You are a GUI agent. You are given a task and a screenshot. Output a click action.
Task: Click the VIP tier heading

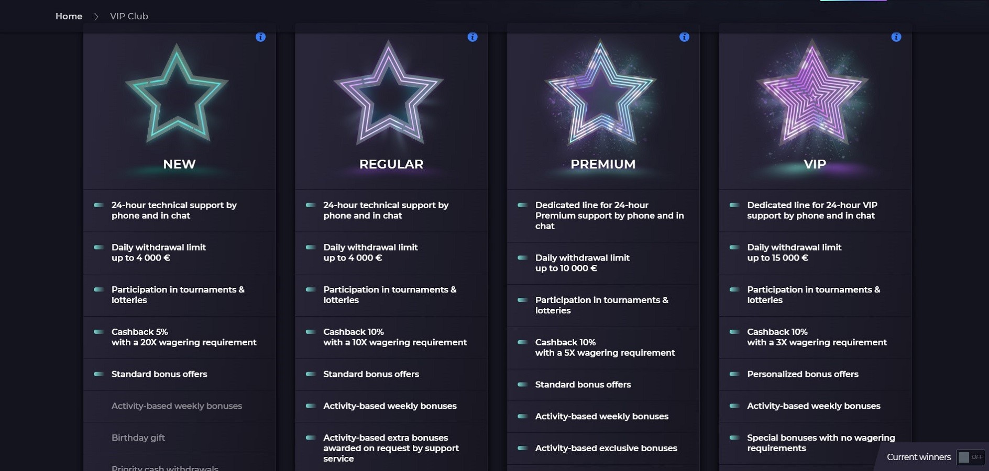tap(815, 164)
